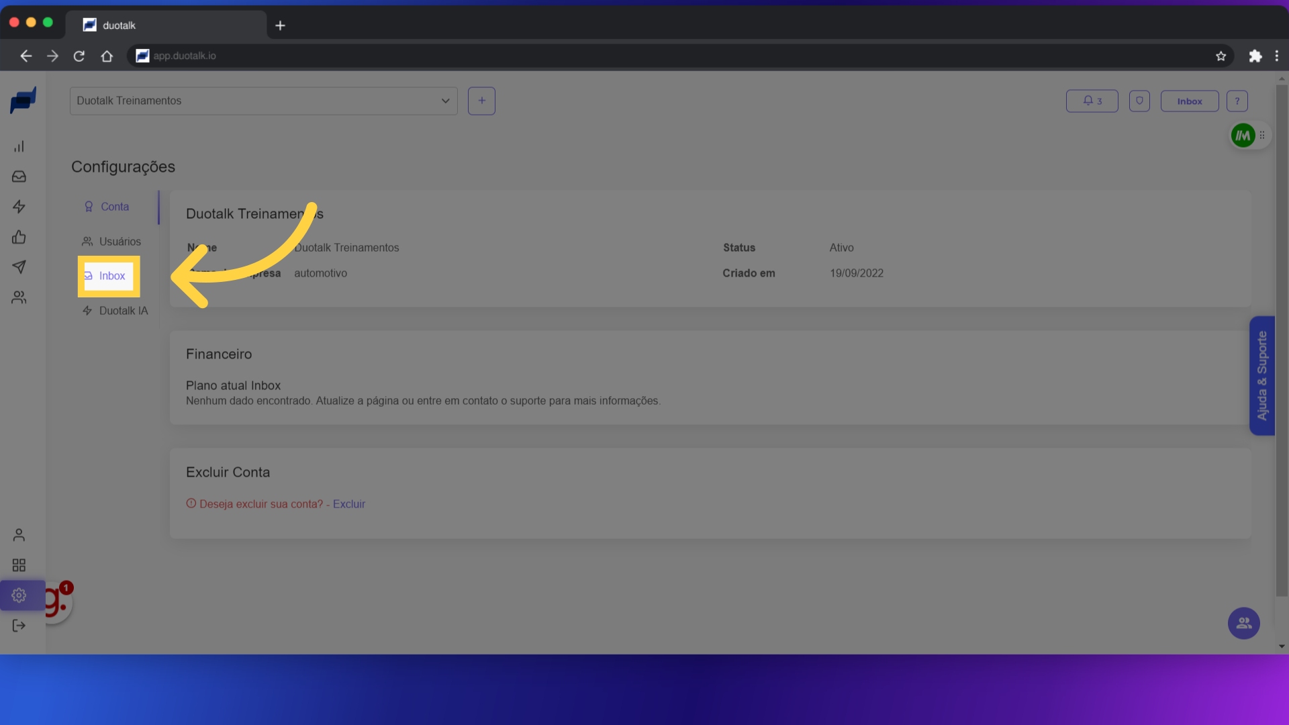Screen dimensions: 1289x725
Task: Open the Ajuda & Suporte side panel
Action: (x=1261, y=376)
